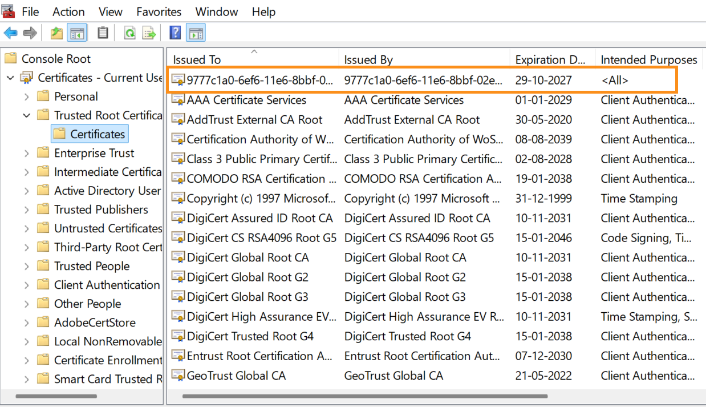The width and height of the screenshot is (706, 407).
Task: Click the Back arrow in toolbar
Action: [10, 33]
